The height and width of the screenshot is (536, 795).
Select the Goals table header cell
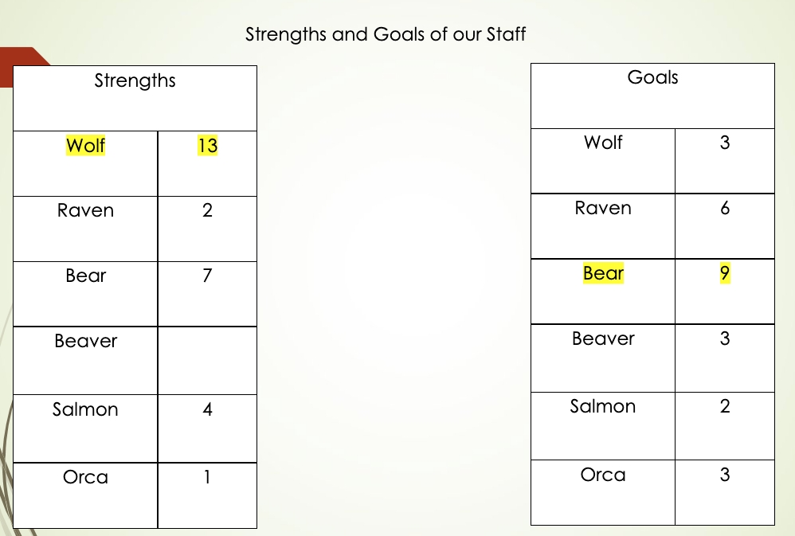652,78
